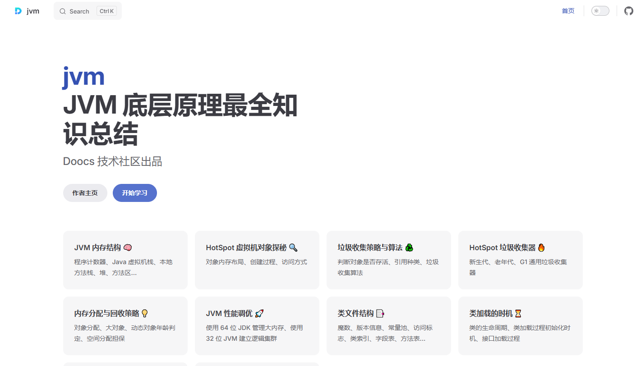Open the 类加载的时机 card
Screen dimensions: 641x366
(521, 326)
